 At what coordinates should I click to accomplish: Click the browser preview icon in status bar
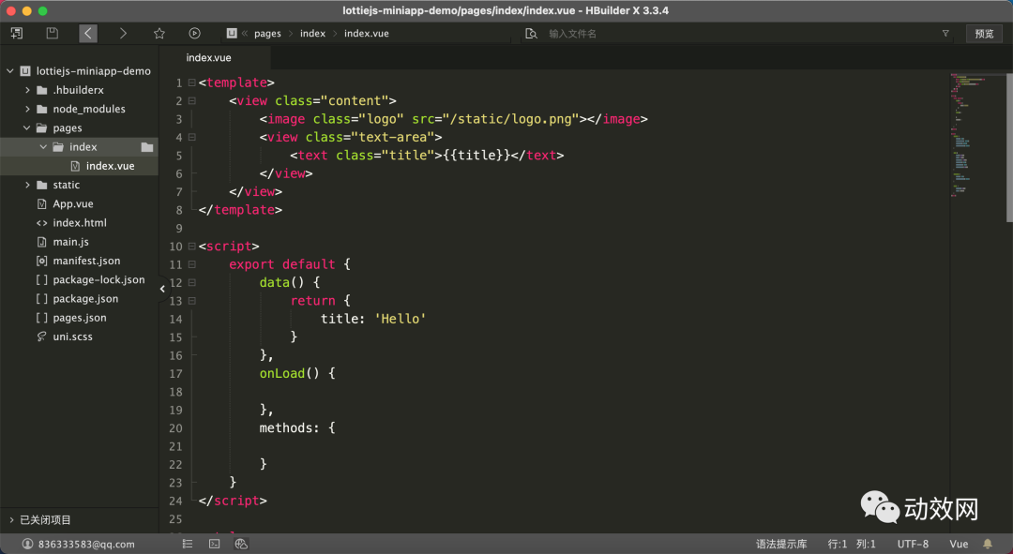[x=241, y=544]
